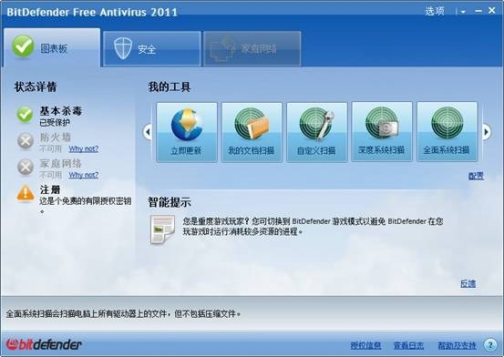Click 配置 link under tools
Image resolution: width=504 pixels, height=357 pixels.
476,176
